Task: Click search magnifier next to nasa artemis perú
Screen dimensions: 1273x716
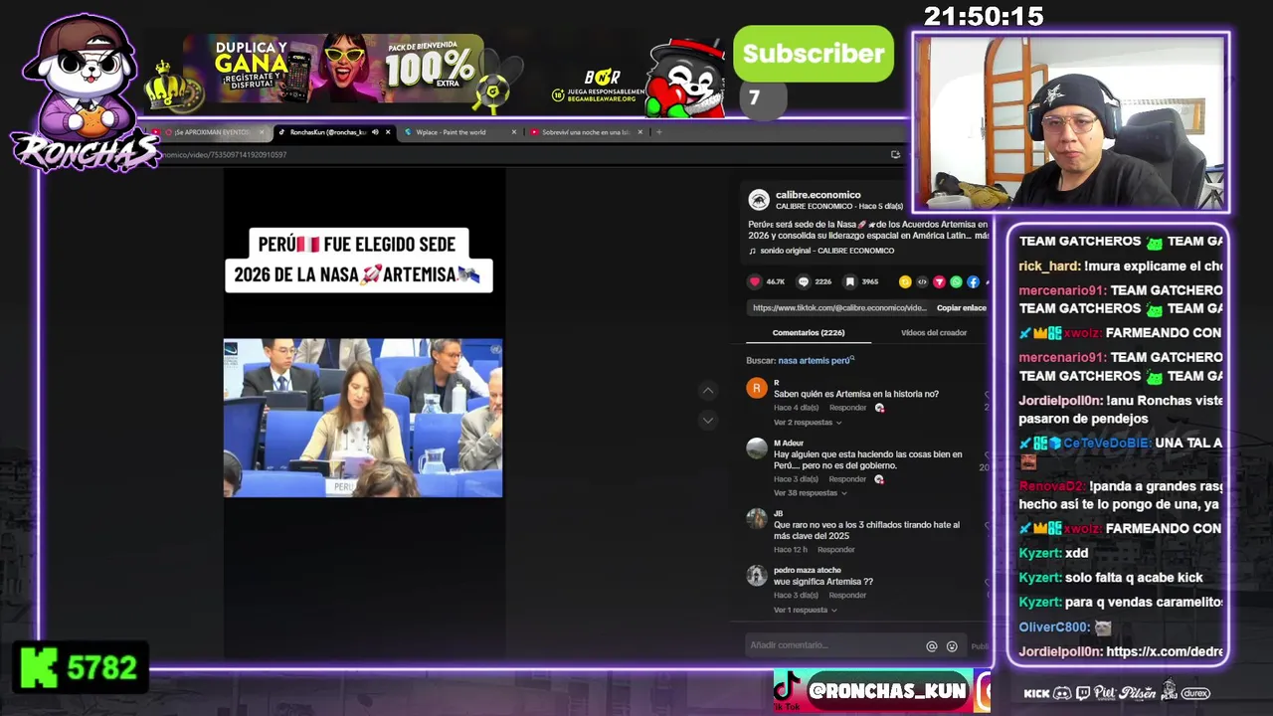Action: (852, 358)
